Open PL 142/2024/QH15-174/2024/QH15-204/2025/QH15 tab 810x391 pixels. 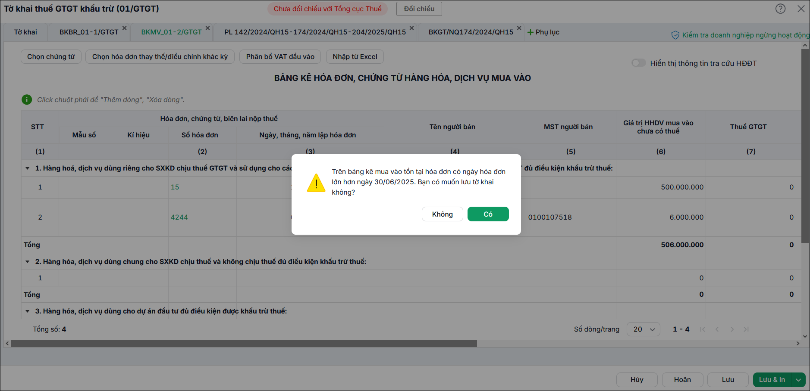point(315,32)
